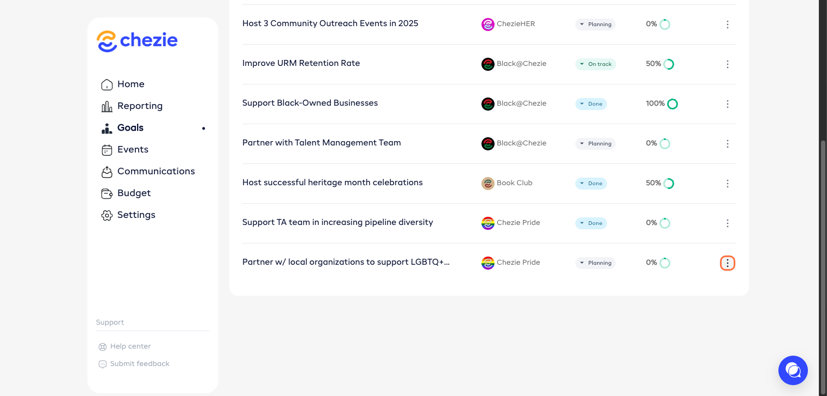The image size is (827, 396).
Task: Open the chat support bubble icon
Action: click(x=793, y=370)
